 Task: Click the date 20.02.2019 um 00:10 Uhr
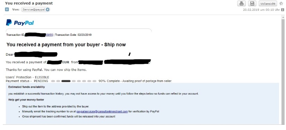[261, 10]
